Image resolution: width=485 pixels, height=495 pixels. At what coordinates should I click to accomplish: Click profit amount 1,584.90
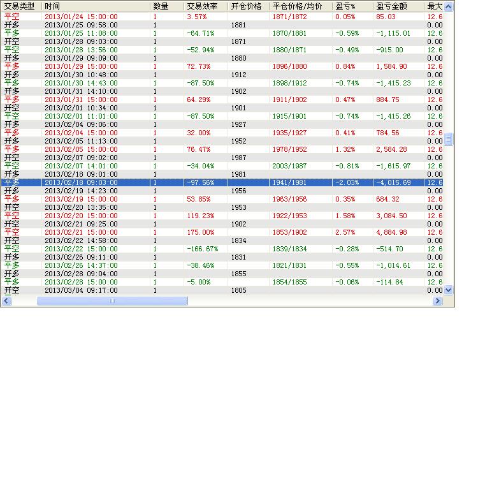point(391,66)
